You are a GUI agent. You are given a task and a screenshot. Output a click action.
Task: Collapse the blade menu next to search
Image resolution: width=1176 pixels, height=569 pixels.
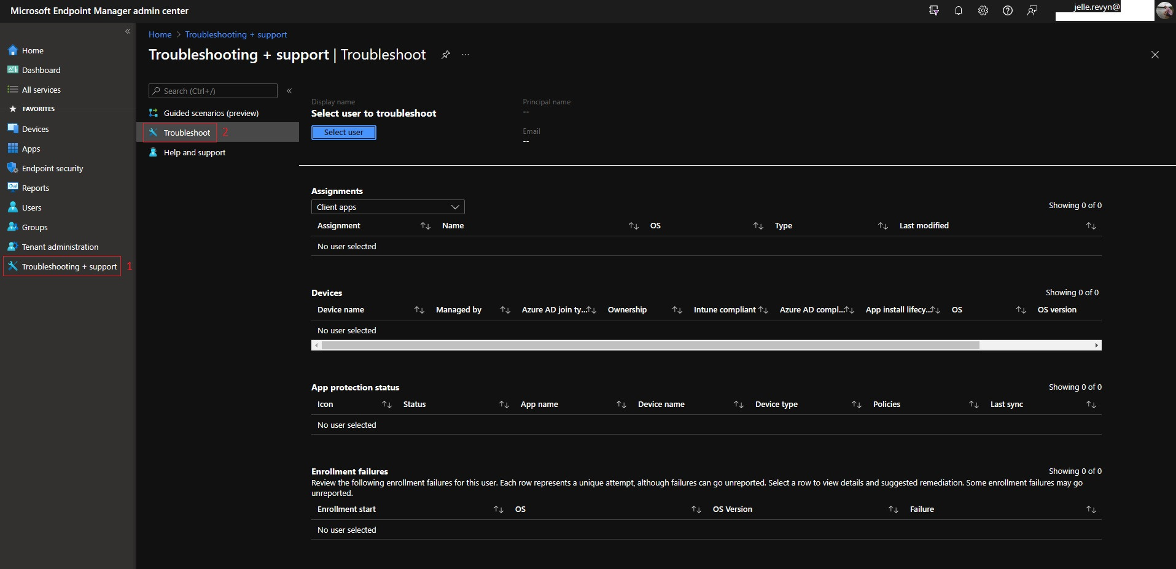289,91
